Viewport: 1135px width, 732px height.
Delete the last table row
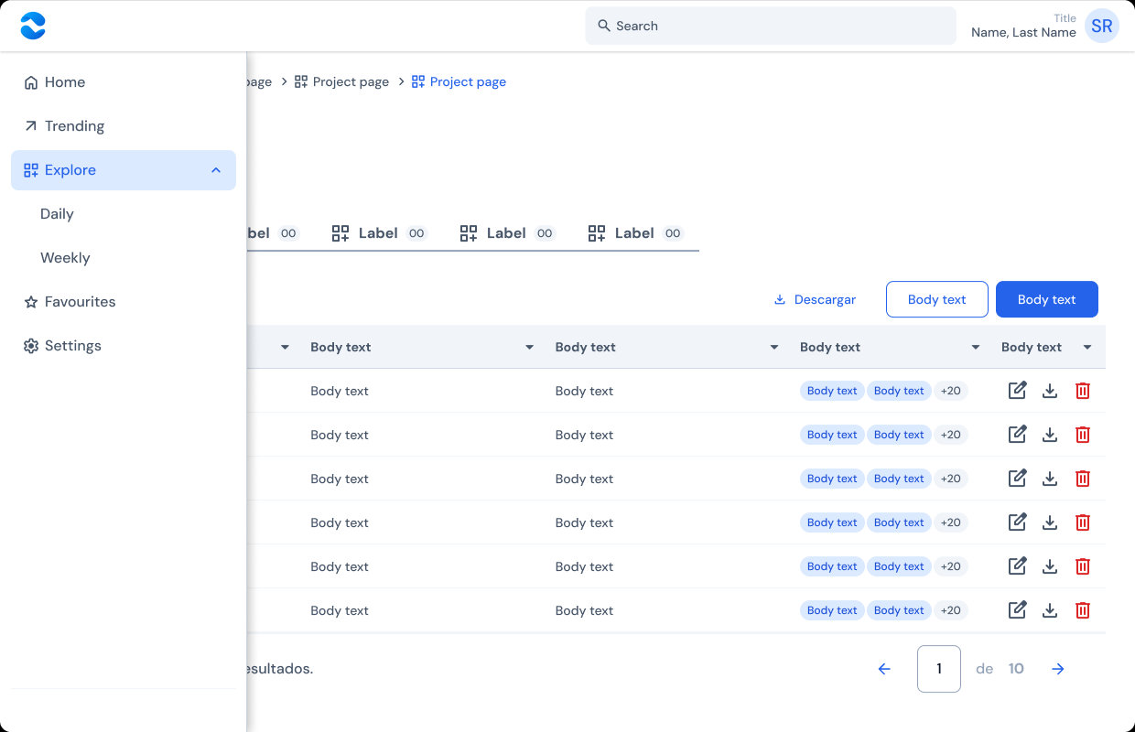pyautogui.click(x=1083, y=610)
